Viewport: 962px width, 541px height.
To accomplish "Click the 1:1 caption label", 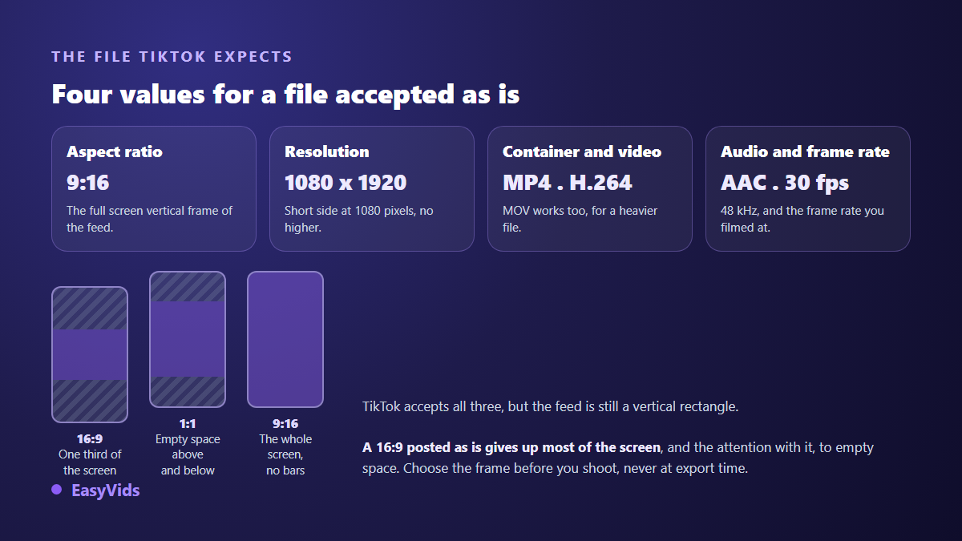I will 188,424.
